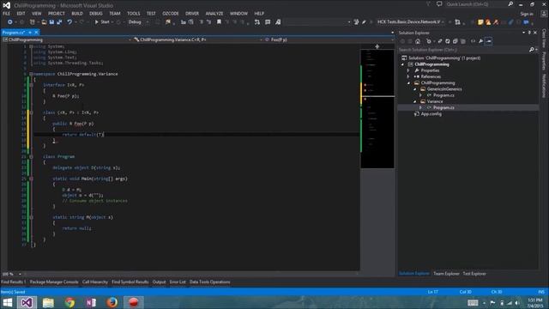Expand the References node

coord(408,76)
